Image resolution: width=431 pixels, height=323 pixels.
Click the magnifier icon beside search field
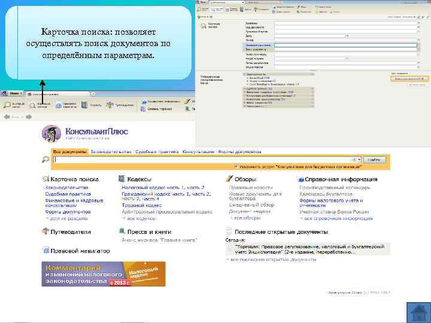pyautogui.click(x=45, y=159)
